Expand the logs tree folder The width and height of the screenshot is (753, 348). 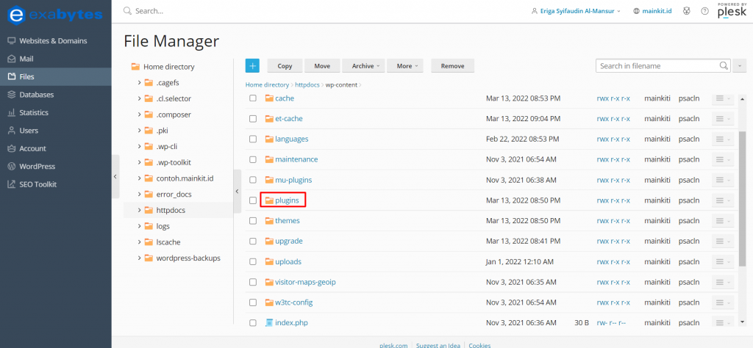[139, 226]
